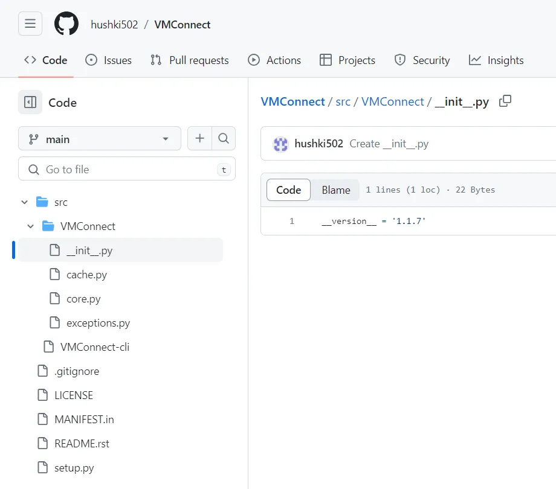Click the hamburger navigation menu icon
This screenshot has width=556, height=489.
[30, 23]
